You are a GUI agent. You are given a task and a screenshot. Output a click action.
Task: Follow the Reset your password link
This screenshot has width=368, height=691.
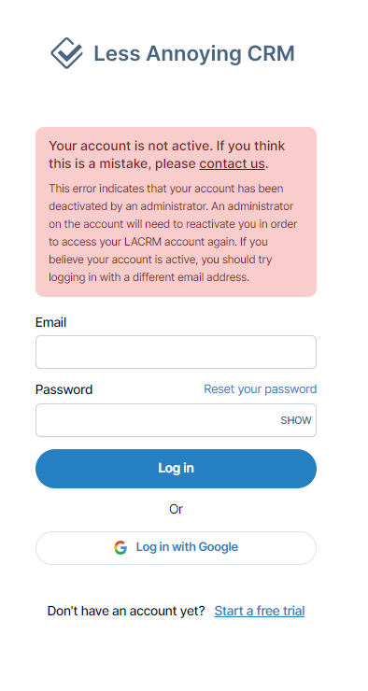(x=260, y=389)
